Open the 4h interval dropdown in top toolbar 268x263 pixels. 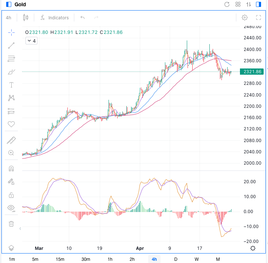point(9,17)
